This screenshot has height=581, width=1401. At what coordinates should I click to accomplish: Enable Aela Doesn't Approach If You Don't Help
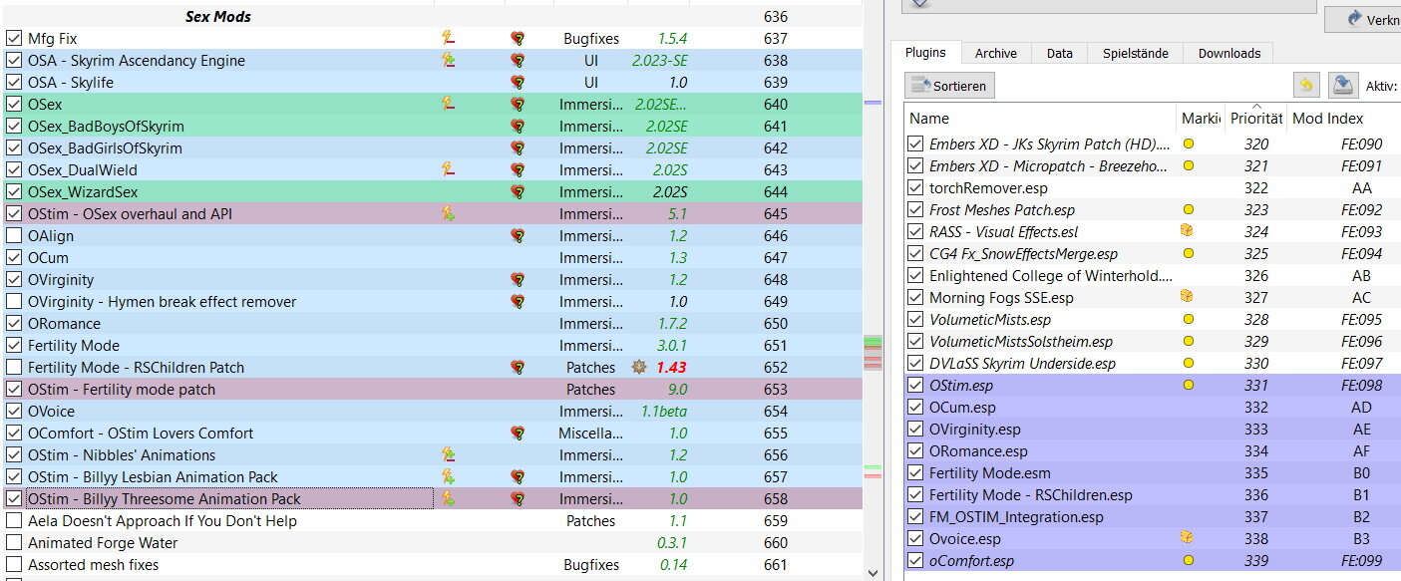click(x=14, y=521)
